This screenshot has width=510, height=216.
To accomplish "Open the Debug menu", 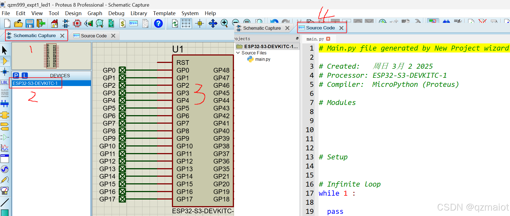I will (116, 13).
